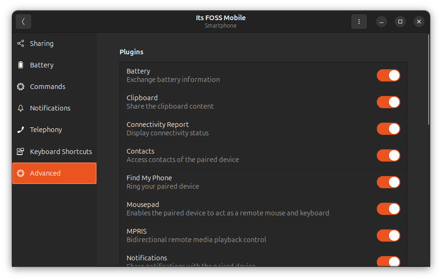The height and width of the screenshot is (280, 442).
Task: Click the Battery icon in sidebar
Action: click(x=21, y=65)
